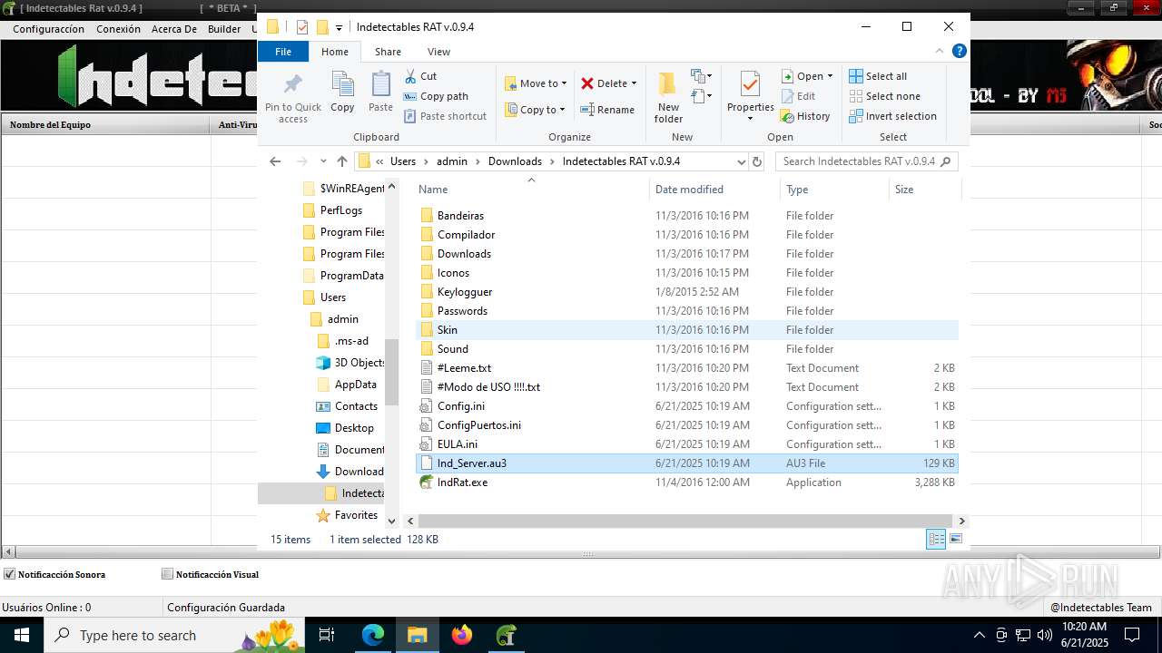Go up one folder level arrow

342,161
